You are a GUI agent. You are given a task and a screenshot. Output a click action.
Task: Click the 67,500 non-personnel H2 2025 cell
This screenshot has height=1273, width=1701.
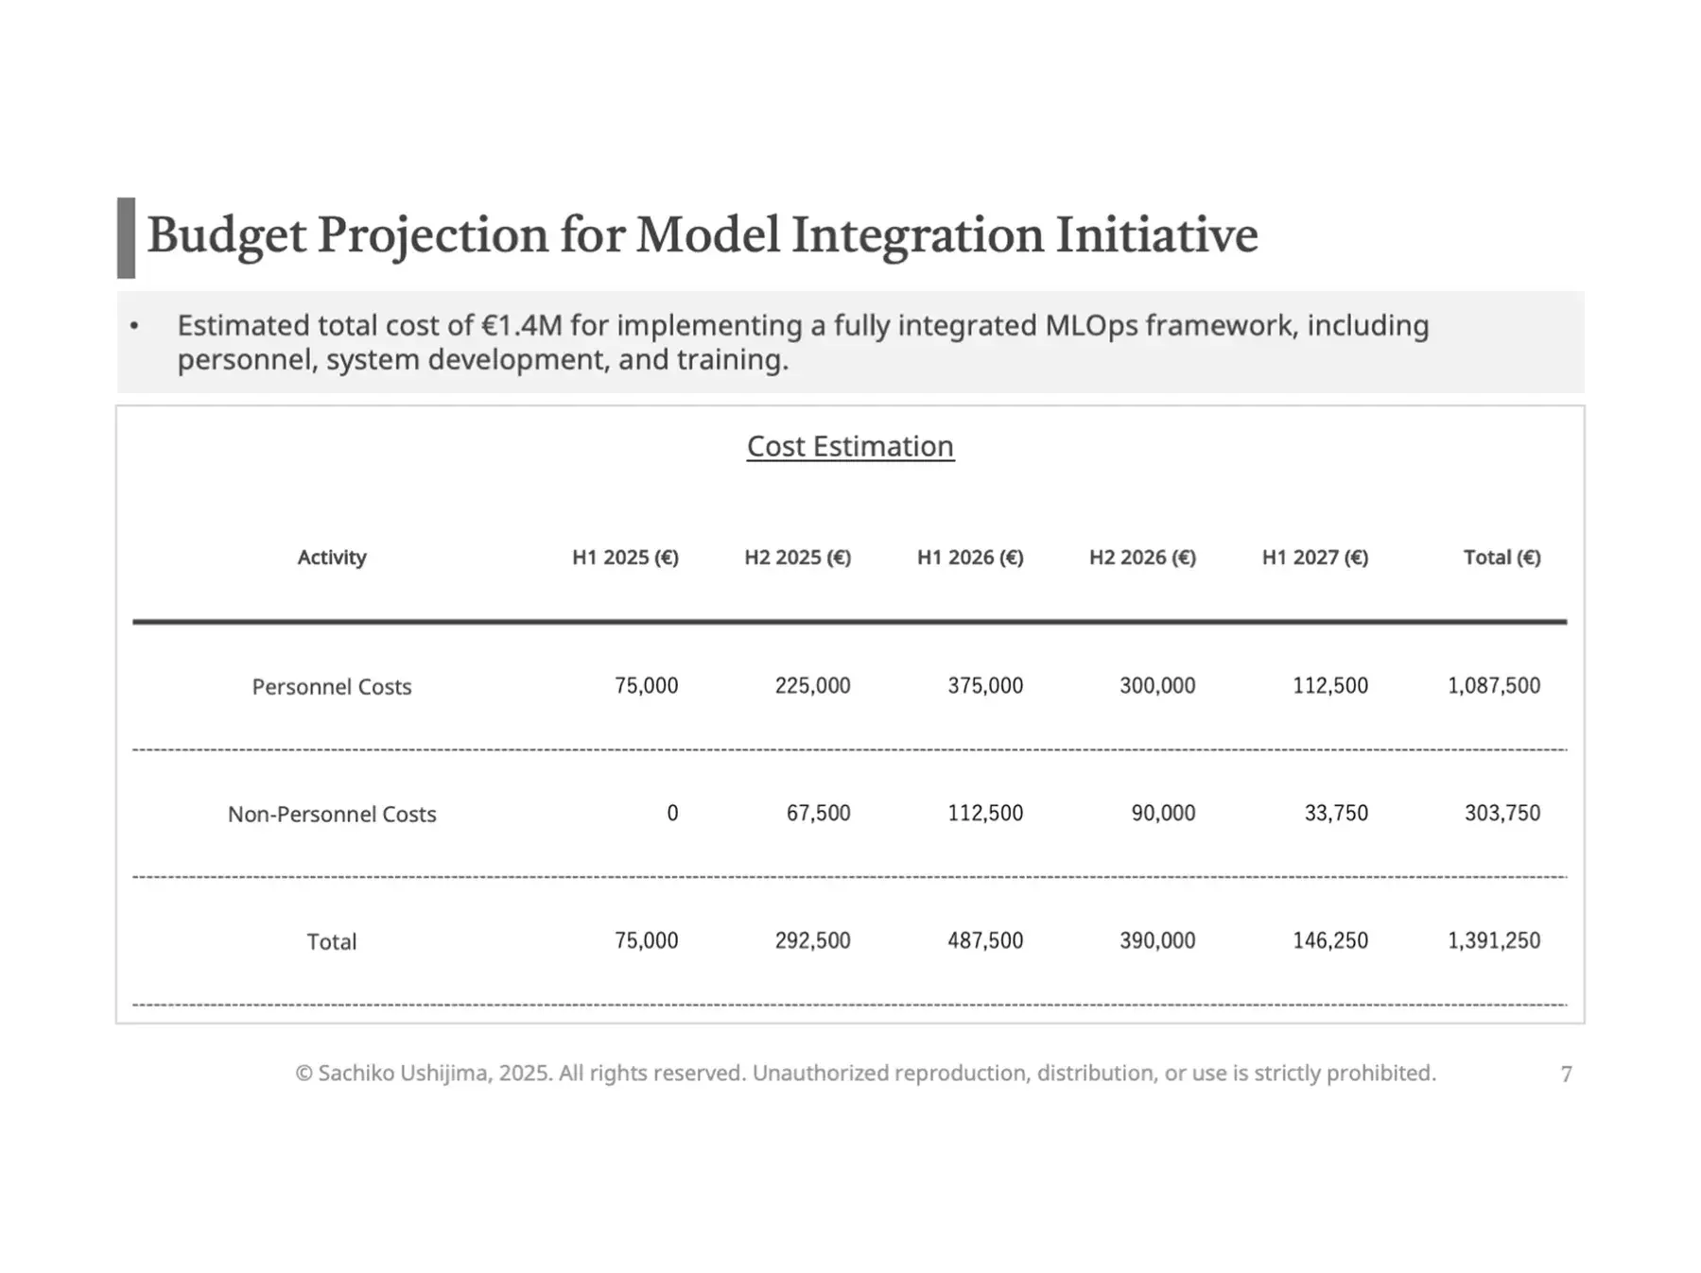(x=818, y=813)
